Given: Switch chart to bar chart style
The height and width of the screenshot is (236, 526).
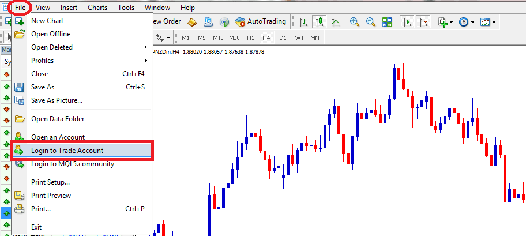Looking at the screenshot, I should pyautogui.click(x=303, y=22).
